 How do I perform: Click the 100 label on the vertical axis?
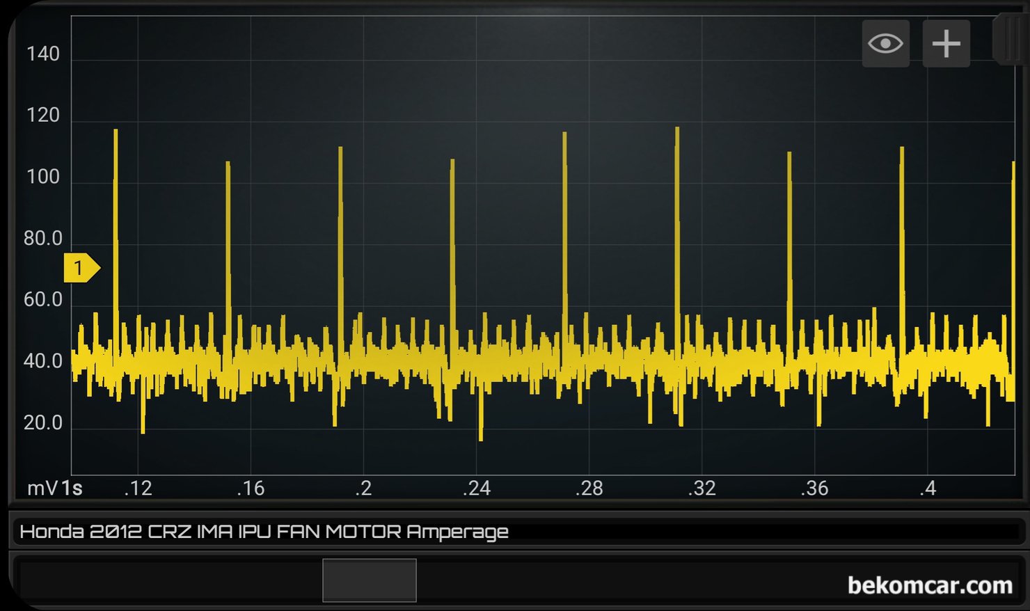click(43, 177)
